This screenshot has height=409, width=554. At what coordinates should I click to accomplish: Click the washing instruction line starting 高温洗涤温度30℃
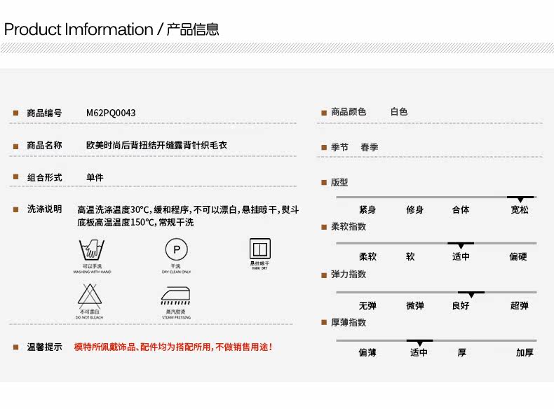188,210
